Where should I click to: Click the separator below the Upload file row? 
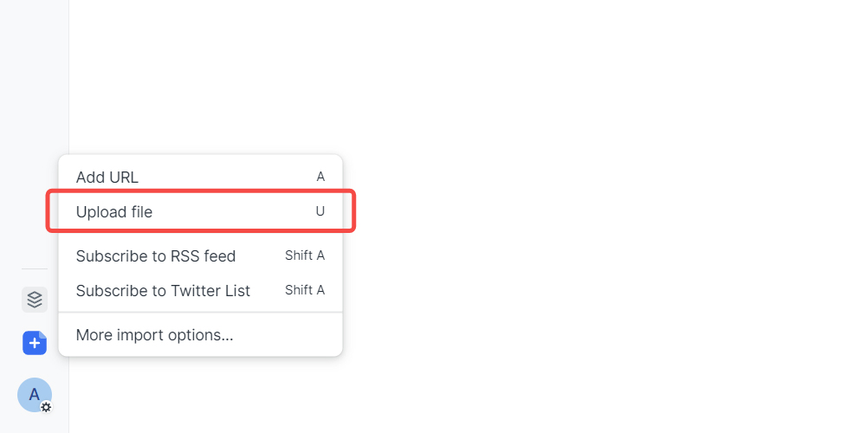(200, 236)
